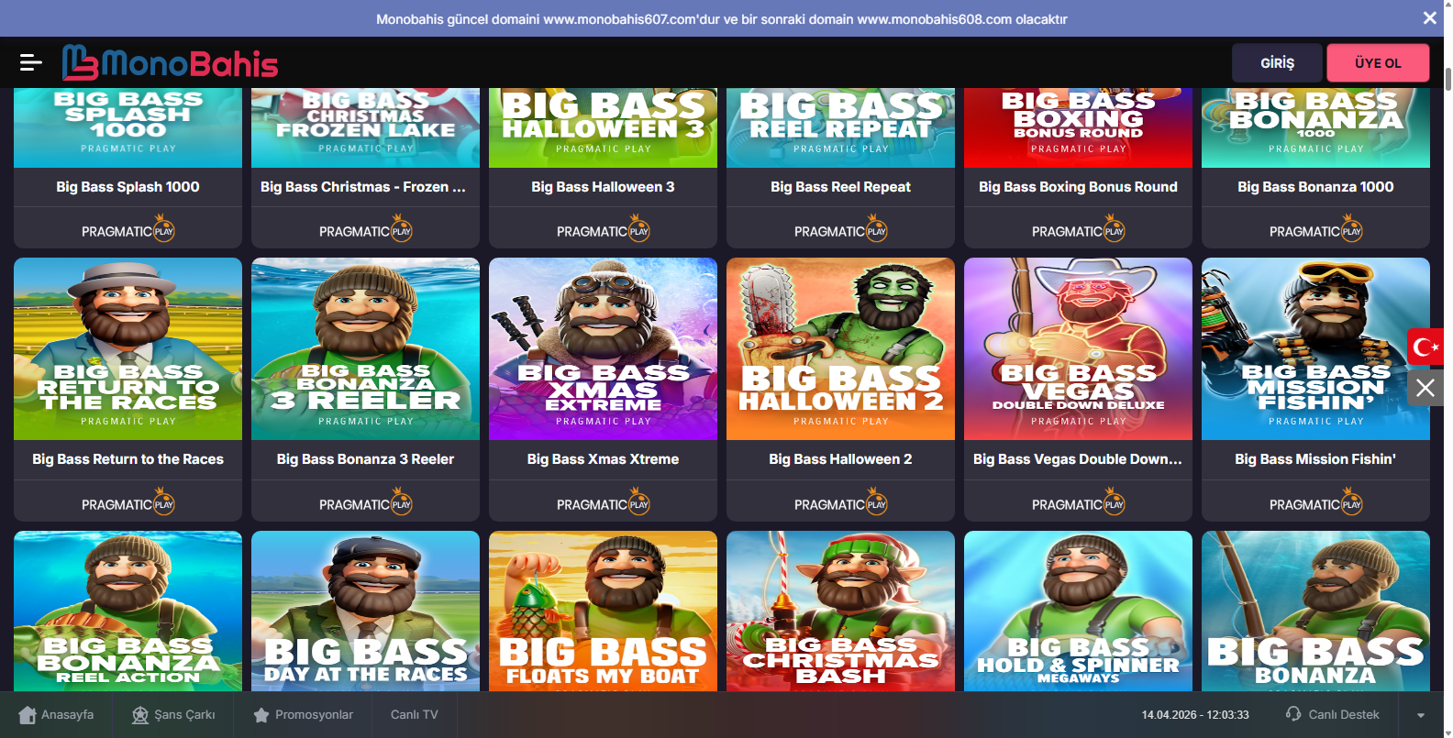Click the Big Bass Xmas Xtreme title

pyautogui.click(x=603, y=459)
